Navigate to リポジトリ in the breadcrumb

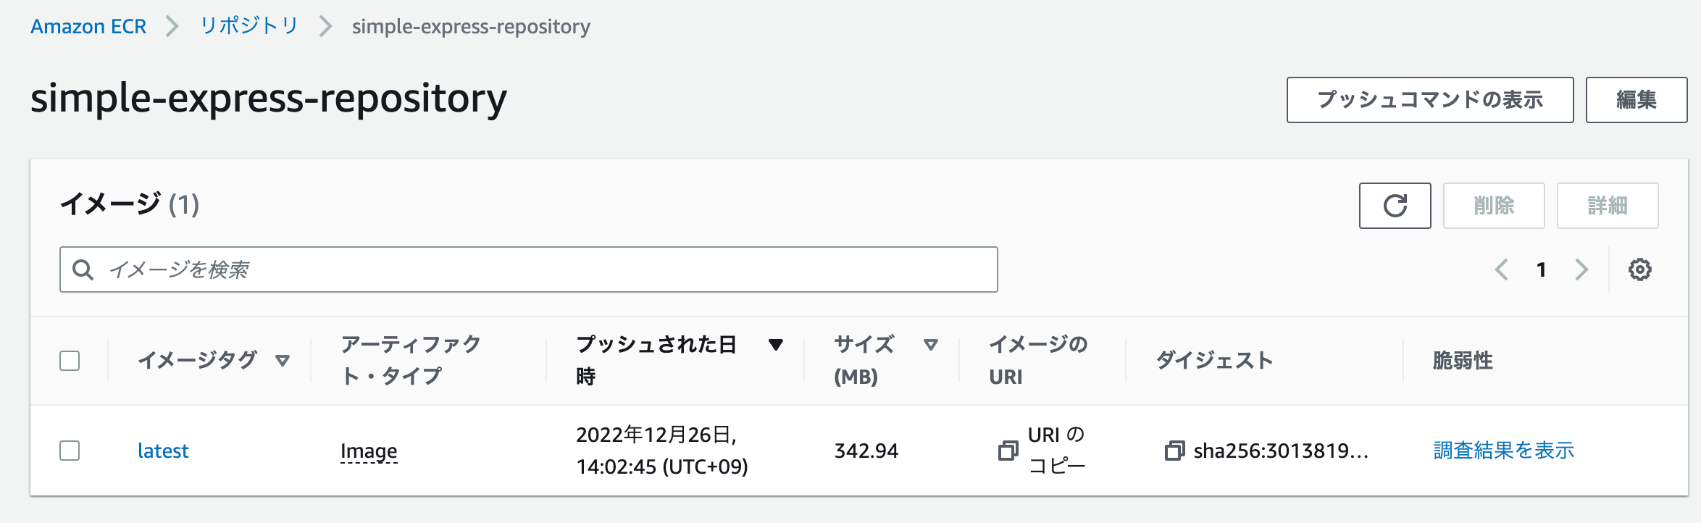click(x=248, y=26)
